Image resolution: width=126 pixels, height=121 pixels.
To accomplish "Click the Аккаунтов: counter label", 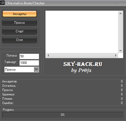I will coord(10,81).
